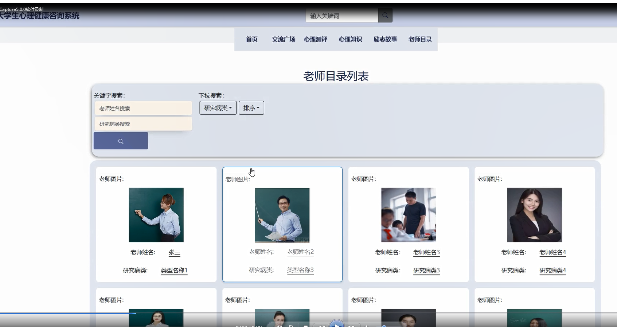Click the 老师姓名2 link
The width and height of the screenshot is (617, 327).
[x=300, y=252]
